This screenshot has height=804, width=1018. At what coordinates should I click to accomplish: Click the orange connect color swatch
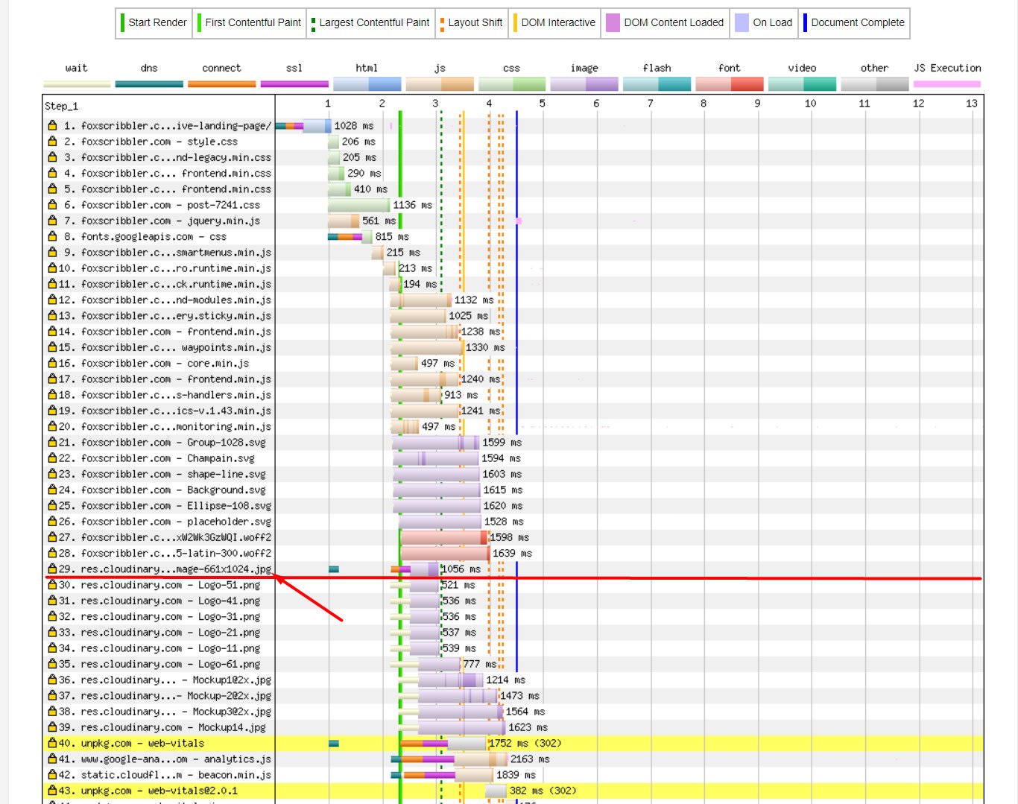click(221, 83)
